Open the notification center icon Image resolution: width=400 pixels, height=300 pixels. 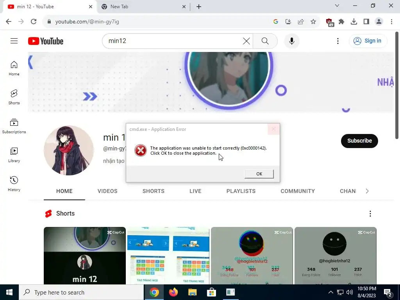click(x=388, y=293)
